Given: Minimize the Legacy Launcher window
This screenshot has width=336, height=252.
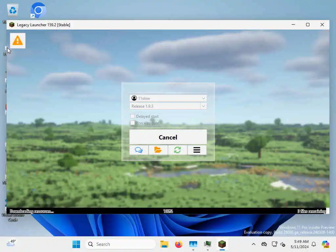Looking at the screenshot, I should tap(293, 25).
